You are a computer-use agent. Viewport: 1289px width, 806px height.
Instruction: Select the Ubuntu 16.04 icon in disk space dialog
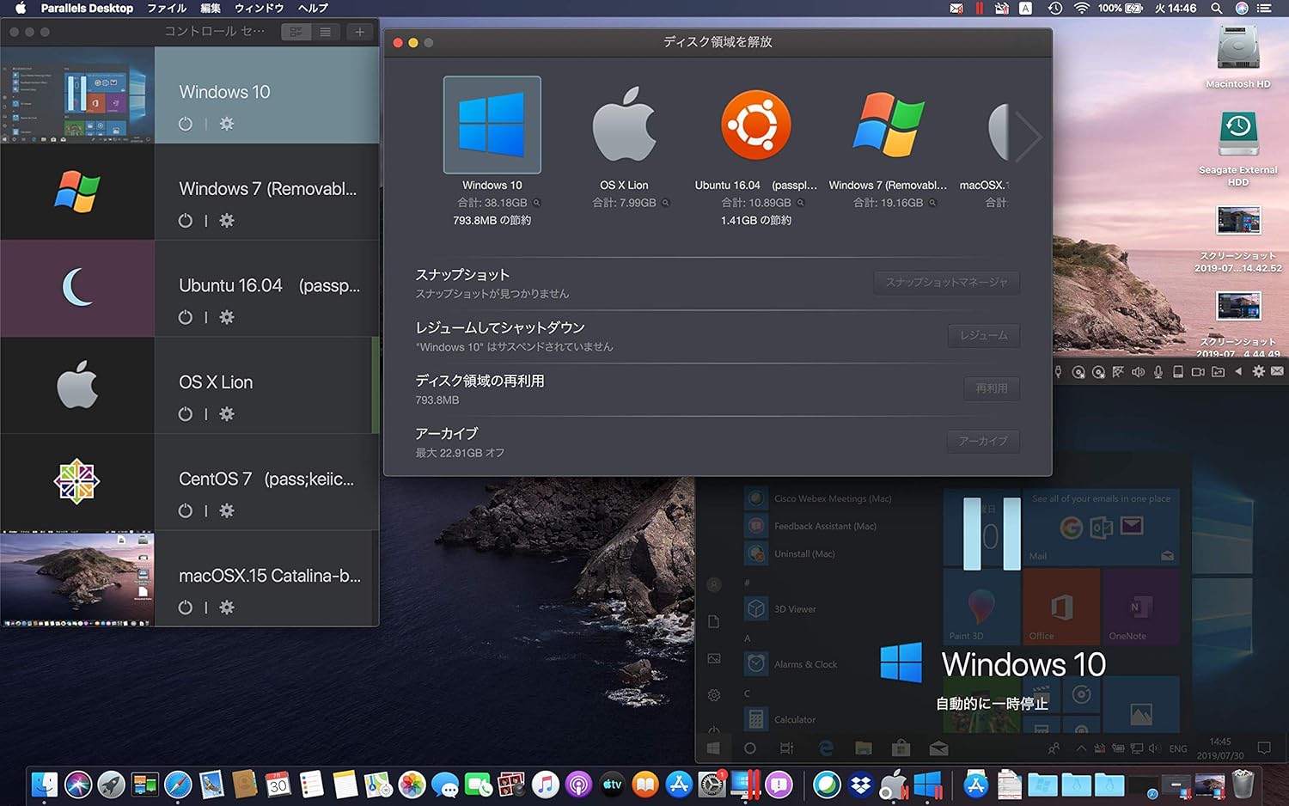coord(755,125)
